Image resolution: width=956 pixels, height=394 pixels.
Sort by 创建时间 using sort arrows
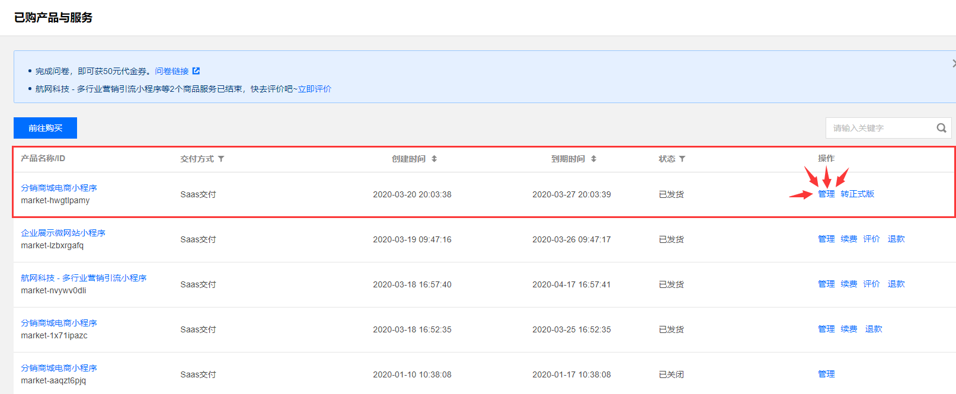[x=434, y=159]
